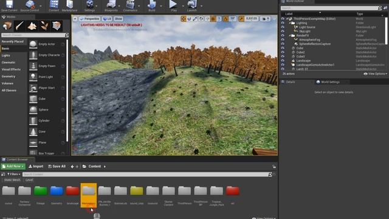This screenshot has width=389, height=219.
Task: Select the Paint mode brush icon
Action: click(19, 26)
